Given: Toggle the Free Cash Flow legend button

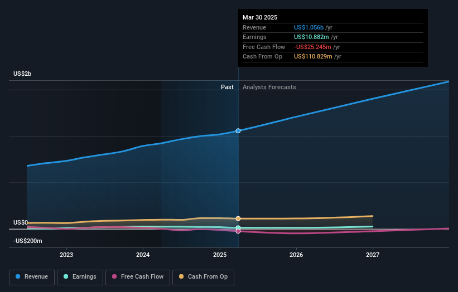Looking at the screenshot, I should [138, 277].
